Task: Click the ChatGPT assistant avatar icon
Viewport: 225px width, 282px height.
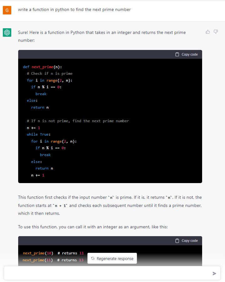Action: (x=7, y=32)
